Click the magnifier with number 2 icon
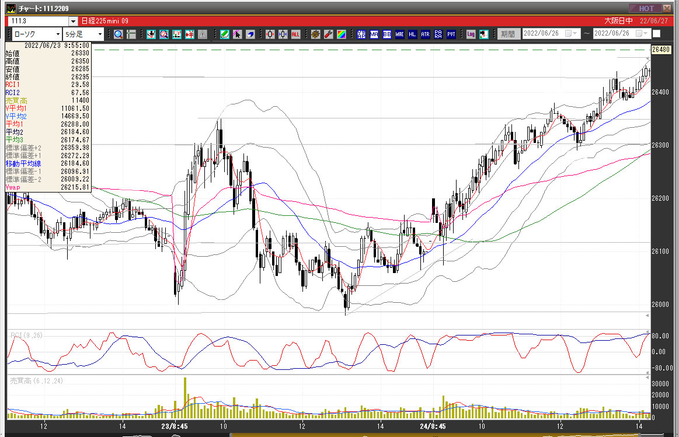The height and width of the screenshot is (437, 679). 163,34
